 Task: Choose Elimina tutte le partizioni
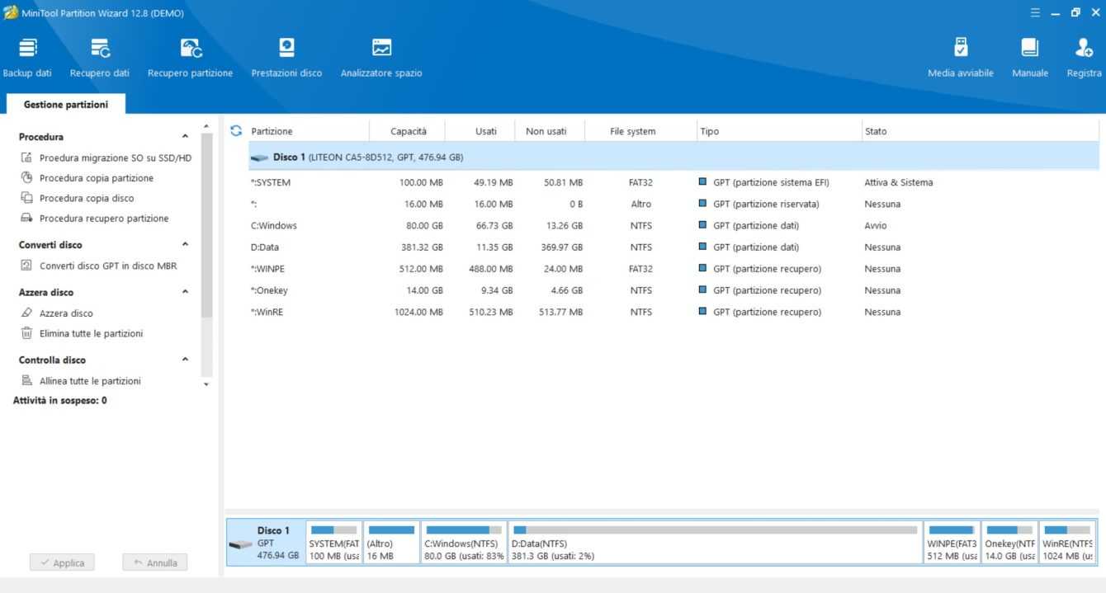81,333
